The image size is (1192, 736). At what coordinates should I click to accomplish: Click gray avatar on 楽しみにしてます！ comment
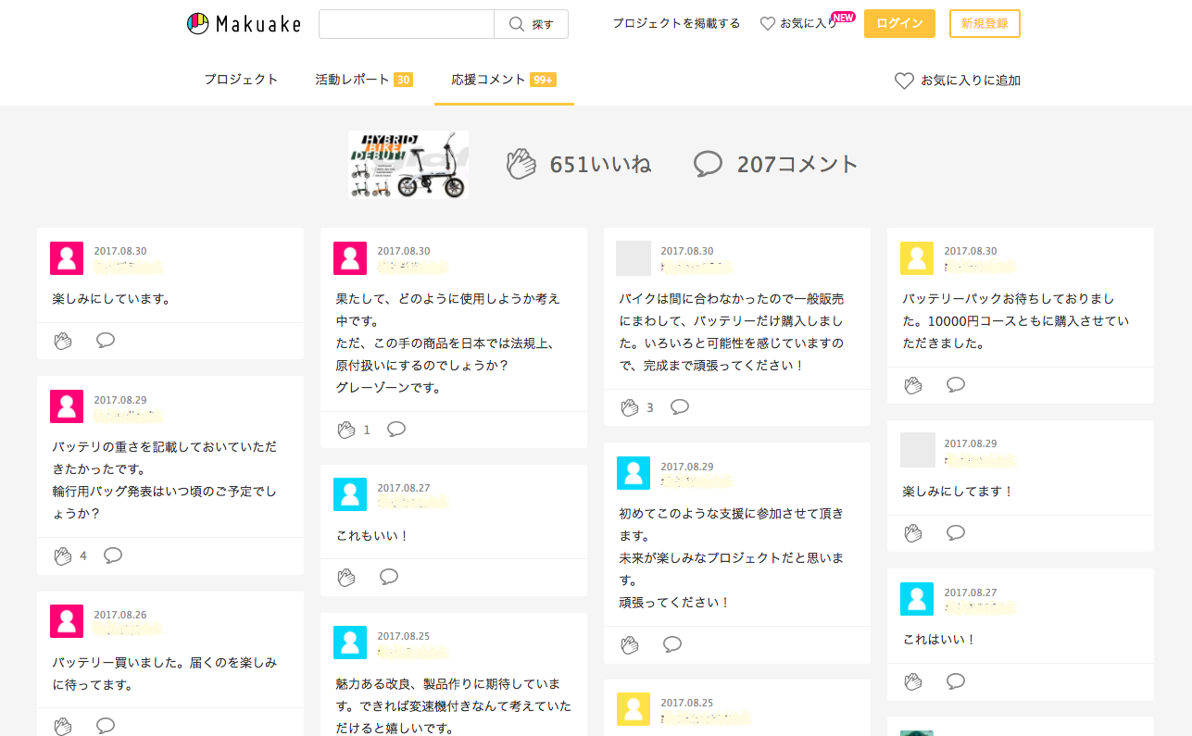pos(917,450)
